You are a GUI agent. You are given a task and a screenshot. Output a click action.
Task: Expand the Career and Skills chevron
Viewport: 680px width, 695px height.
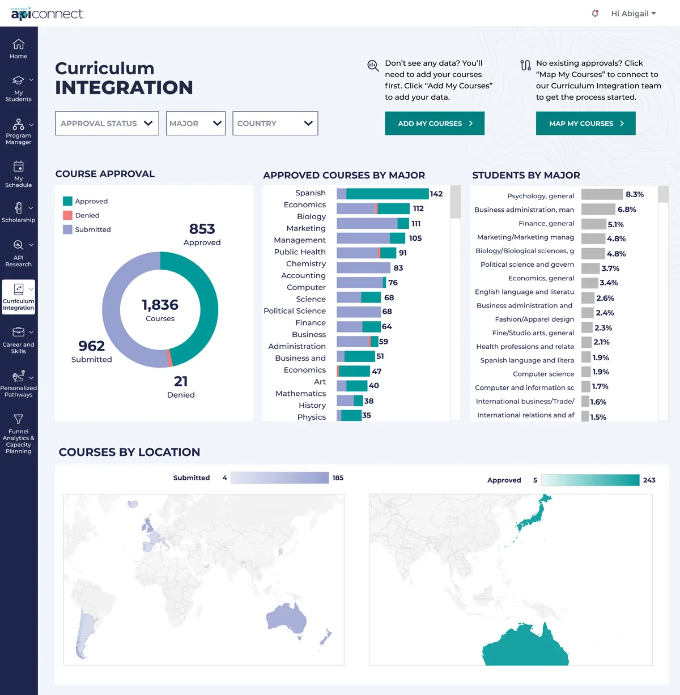pos(31,332)
